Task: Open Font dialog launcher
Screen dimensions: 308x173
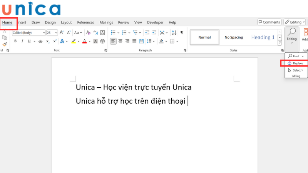Action: click(x=105, y=50)
